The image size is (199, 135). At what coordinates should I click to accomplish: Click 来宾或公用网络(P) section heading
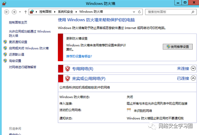point(89,78)
